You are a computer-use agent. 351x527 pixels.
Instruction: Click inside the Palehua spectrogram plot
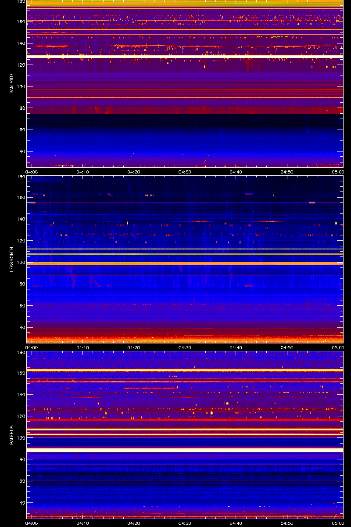pos(185,435)
